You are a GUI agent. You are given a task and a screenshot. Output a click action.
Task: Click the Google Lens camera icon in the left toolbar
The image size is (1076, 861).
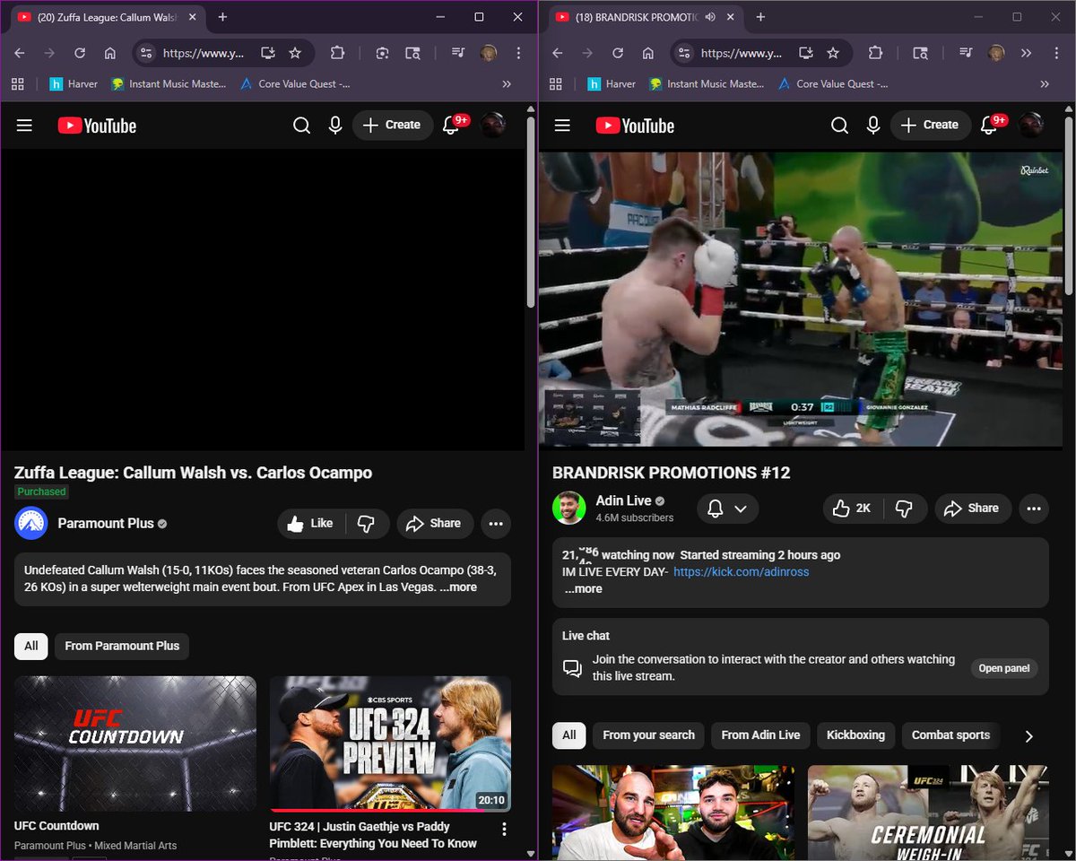pyautogui.click(x=383, y=53)
